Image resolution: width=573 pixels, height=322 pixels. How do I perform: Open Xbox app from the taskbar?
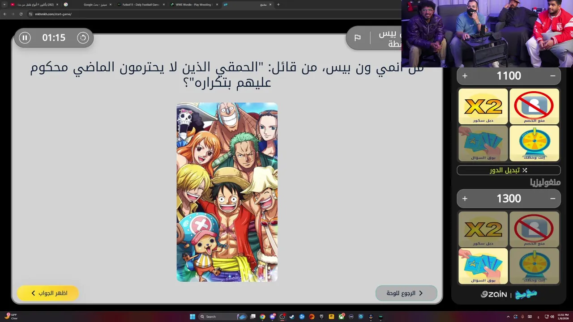point(342,317)
